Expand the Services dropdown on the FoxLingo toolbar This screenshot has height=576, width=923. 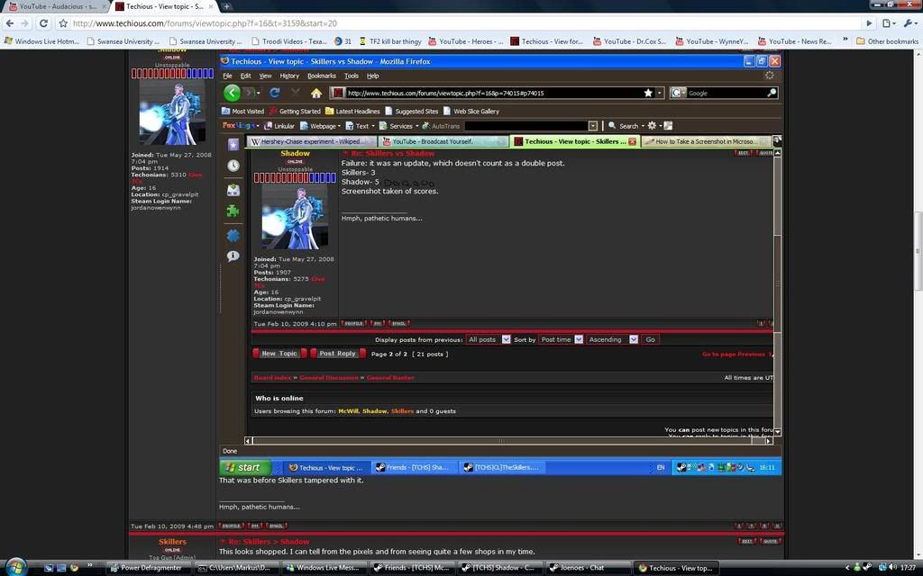(398, 126)
